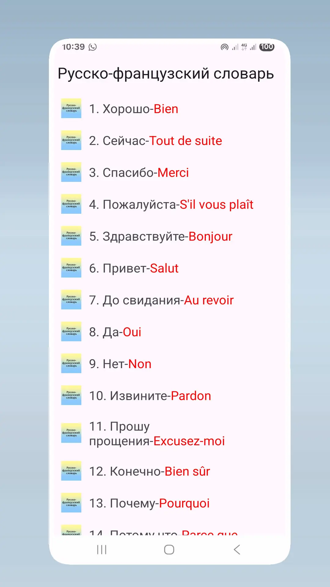Tap the battery indicator showing 100
The width and height of the screenshot is (330, 587).
pyautogui.click(x=267, y=47)
